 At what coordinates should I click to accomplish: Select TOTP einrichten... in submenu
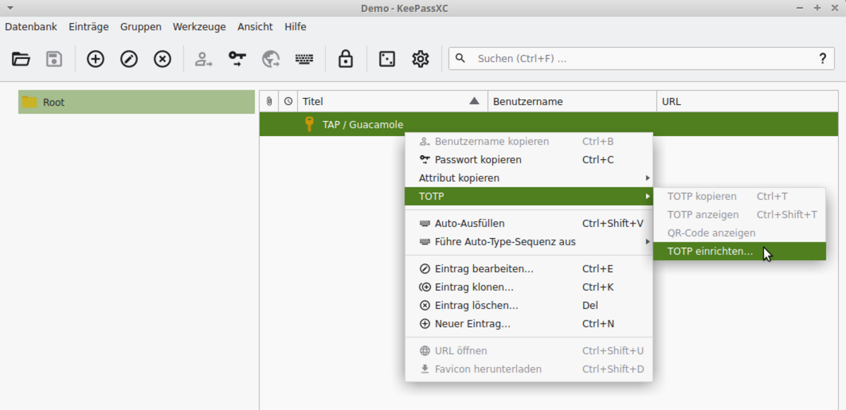tap(710, 251)
